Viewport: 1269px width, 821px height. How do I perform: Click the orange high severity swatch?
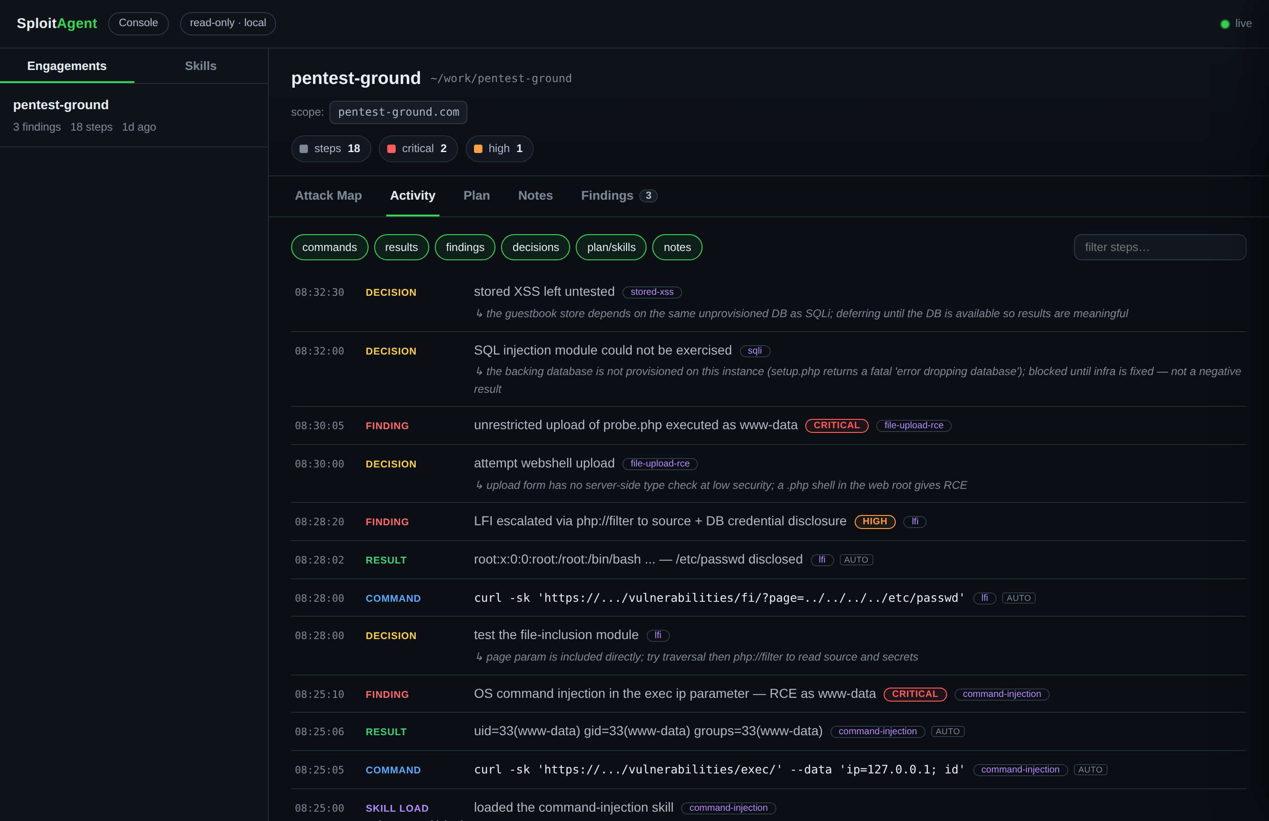click(x=478, y=149)
